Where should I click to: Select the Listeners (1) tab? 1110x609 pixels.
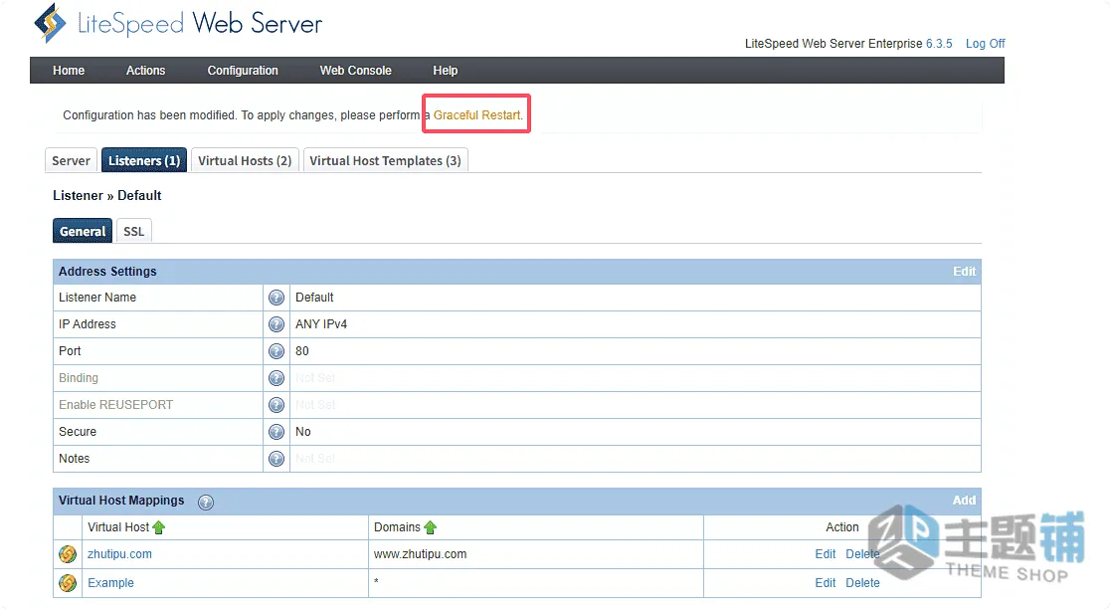144,161
